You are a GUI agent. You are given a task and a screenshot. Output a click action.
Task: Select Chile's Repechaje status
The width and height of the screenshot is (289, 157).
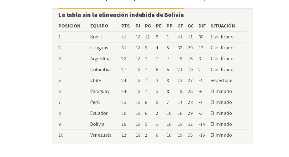(x=221, y=81)
